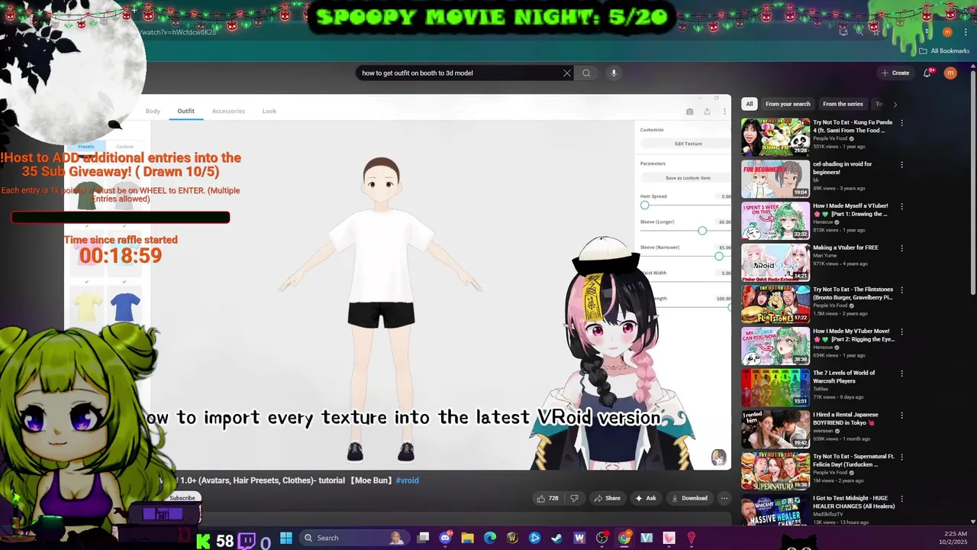Select the All filter chip
Viewport: 977px width, 550px height.
[x=750, y=104]
